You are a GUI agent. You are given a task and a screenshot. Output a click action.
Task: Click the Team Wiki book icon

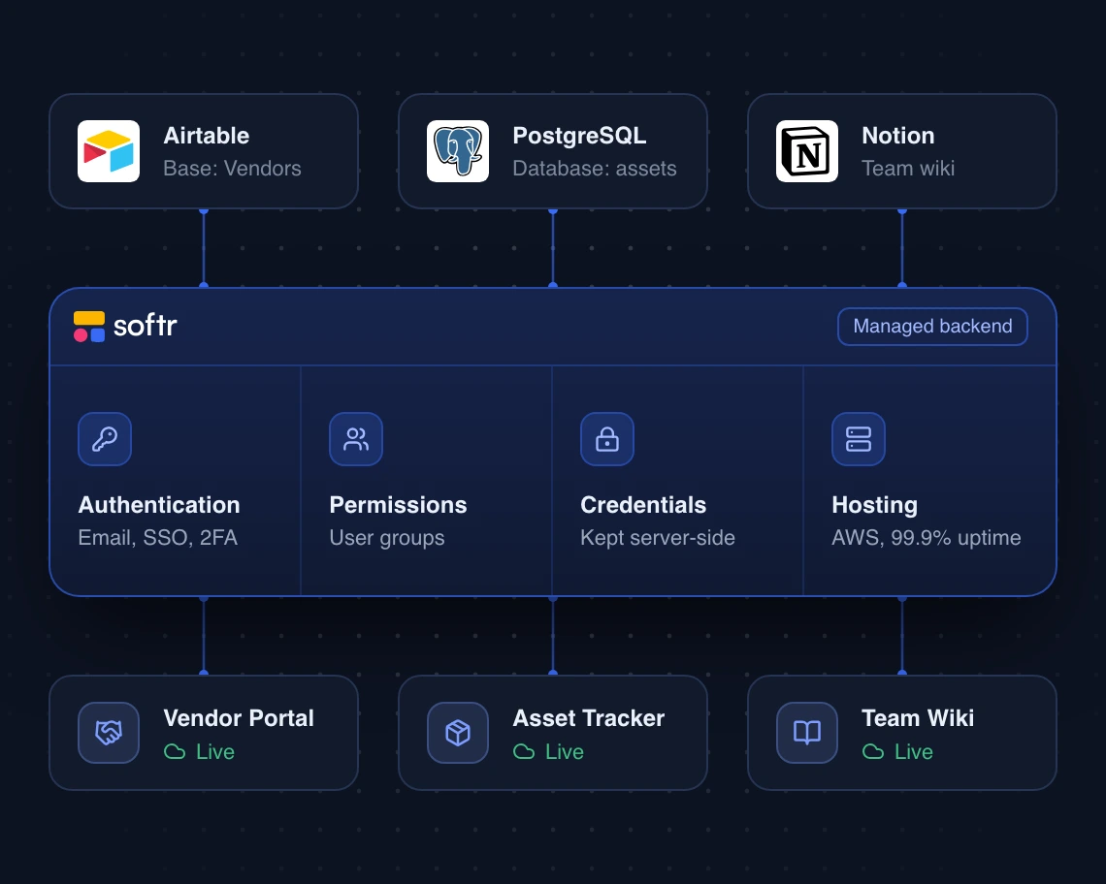click(807, 733)
